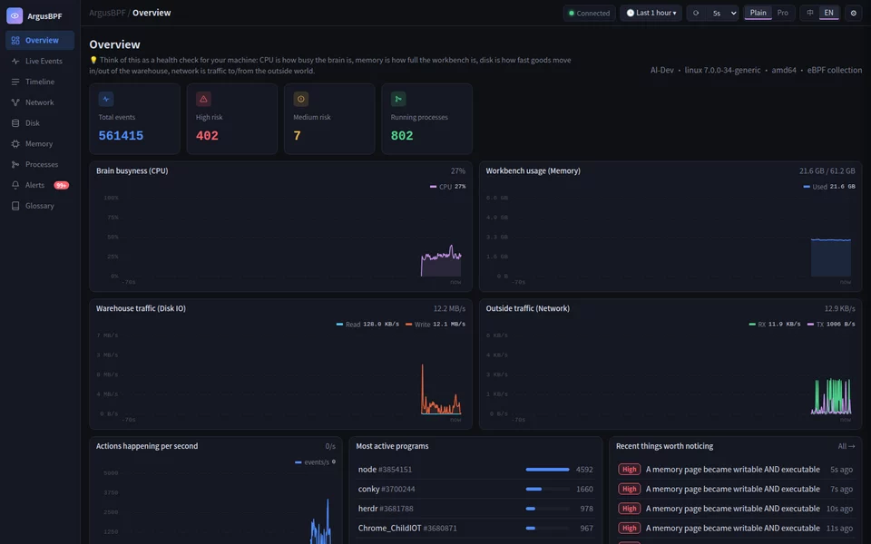This screenshot has height=544, width=871.
Task: Open the alert from 11s ago
Action: pos(736,528)
